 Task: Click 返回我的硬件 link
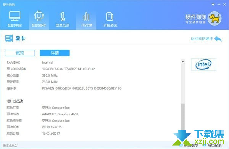point(202,38)
